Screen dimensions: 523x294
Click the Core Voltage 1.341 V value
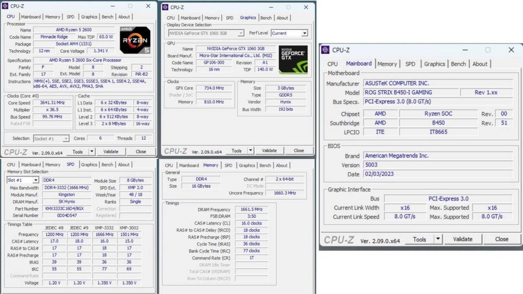click(101, 51)
